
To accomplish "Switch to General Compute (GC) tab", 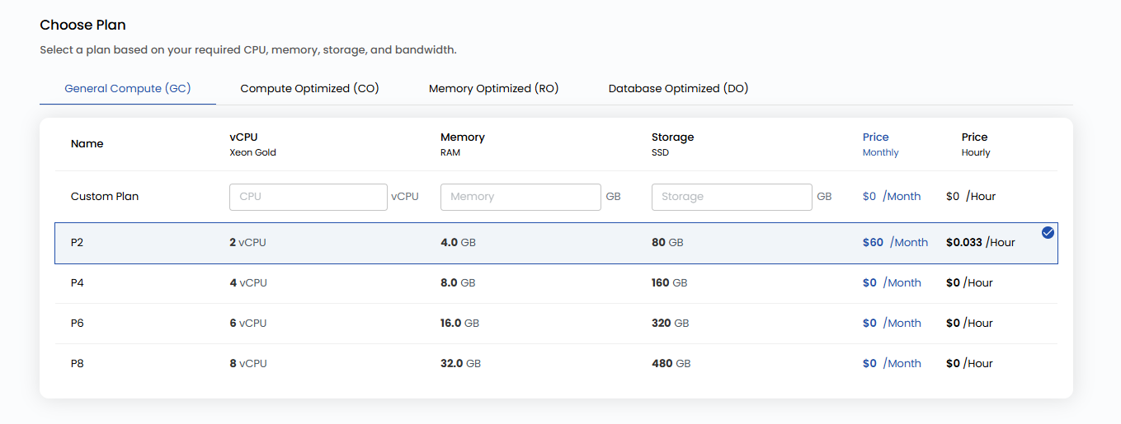I will coord(128,88).
